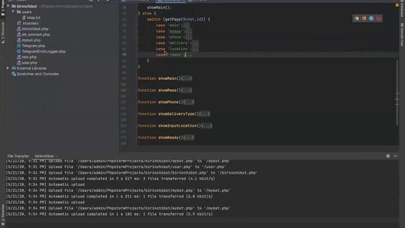Click log line 'completed in 1 s 211 ms'
The width and height of the screenshot is (405, 228).
[109, 196]
